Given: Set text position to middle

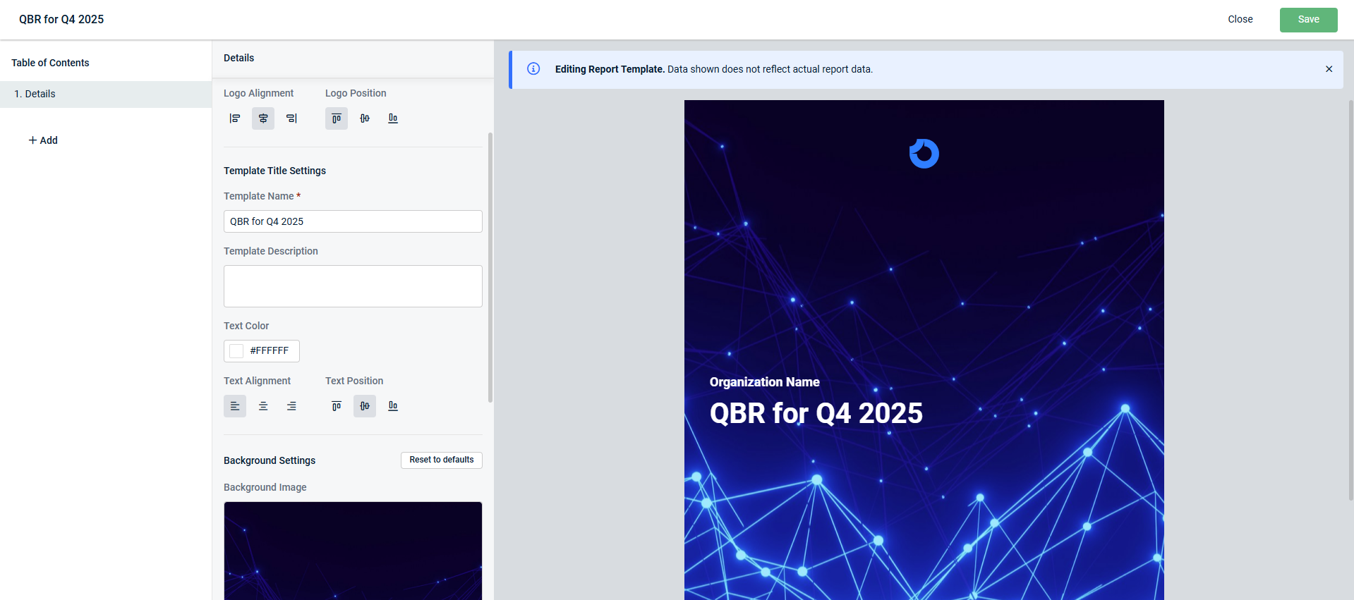Looking at the screenshot, I should click(365, 406).
